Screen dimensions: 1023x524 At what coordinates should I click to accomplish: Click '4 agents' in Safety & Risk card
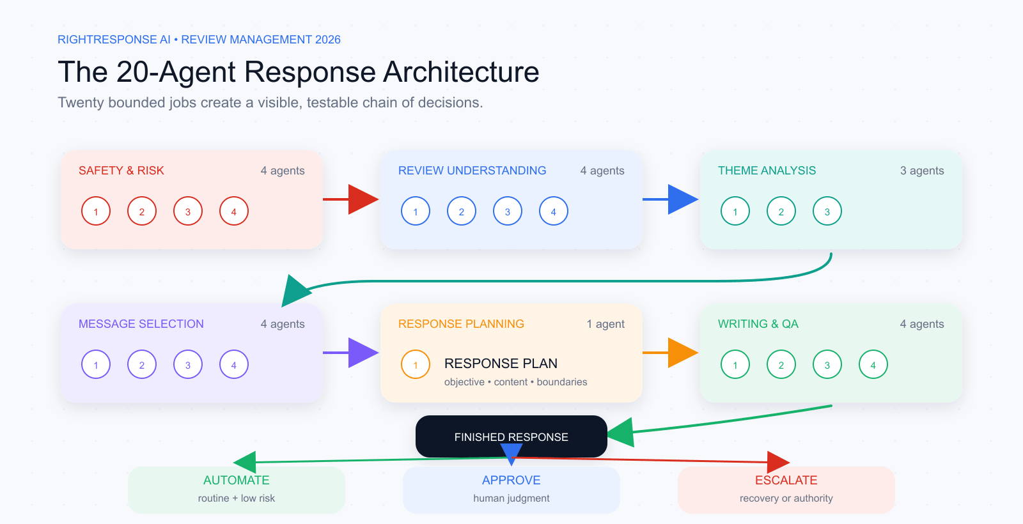[x=283, y=171]
